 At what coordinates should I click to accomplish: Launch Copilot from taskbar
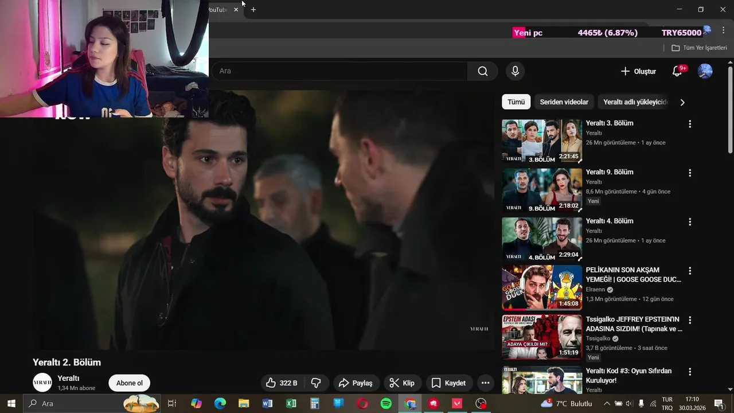tap(196, 403)
